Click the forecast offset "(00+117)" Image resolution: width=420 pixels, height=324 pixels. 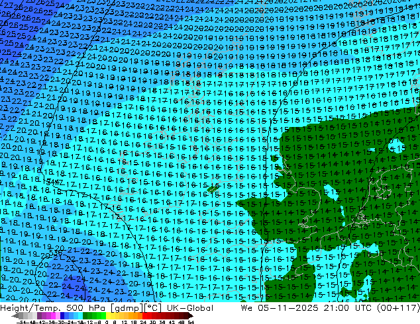398,308
